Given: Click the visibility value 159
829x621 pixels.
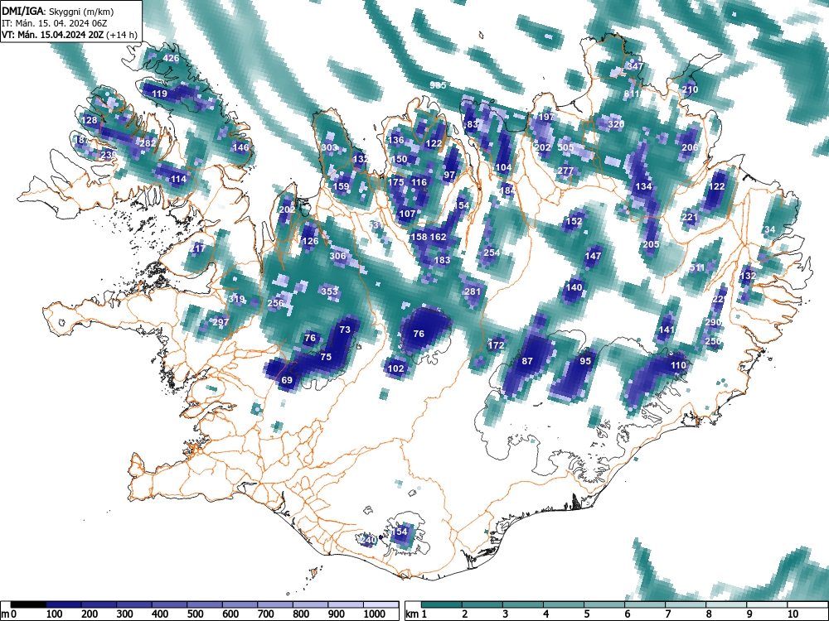Looking at the screenshot, I should tap(341, 185).
